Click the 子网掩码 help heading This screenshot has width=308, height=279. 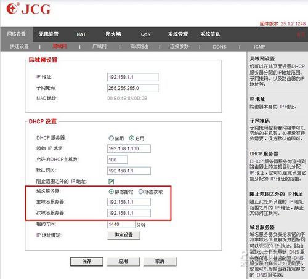[x=260, y=121]
